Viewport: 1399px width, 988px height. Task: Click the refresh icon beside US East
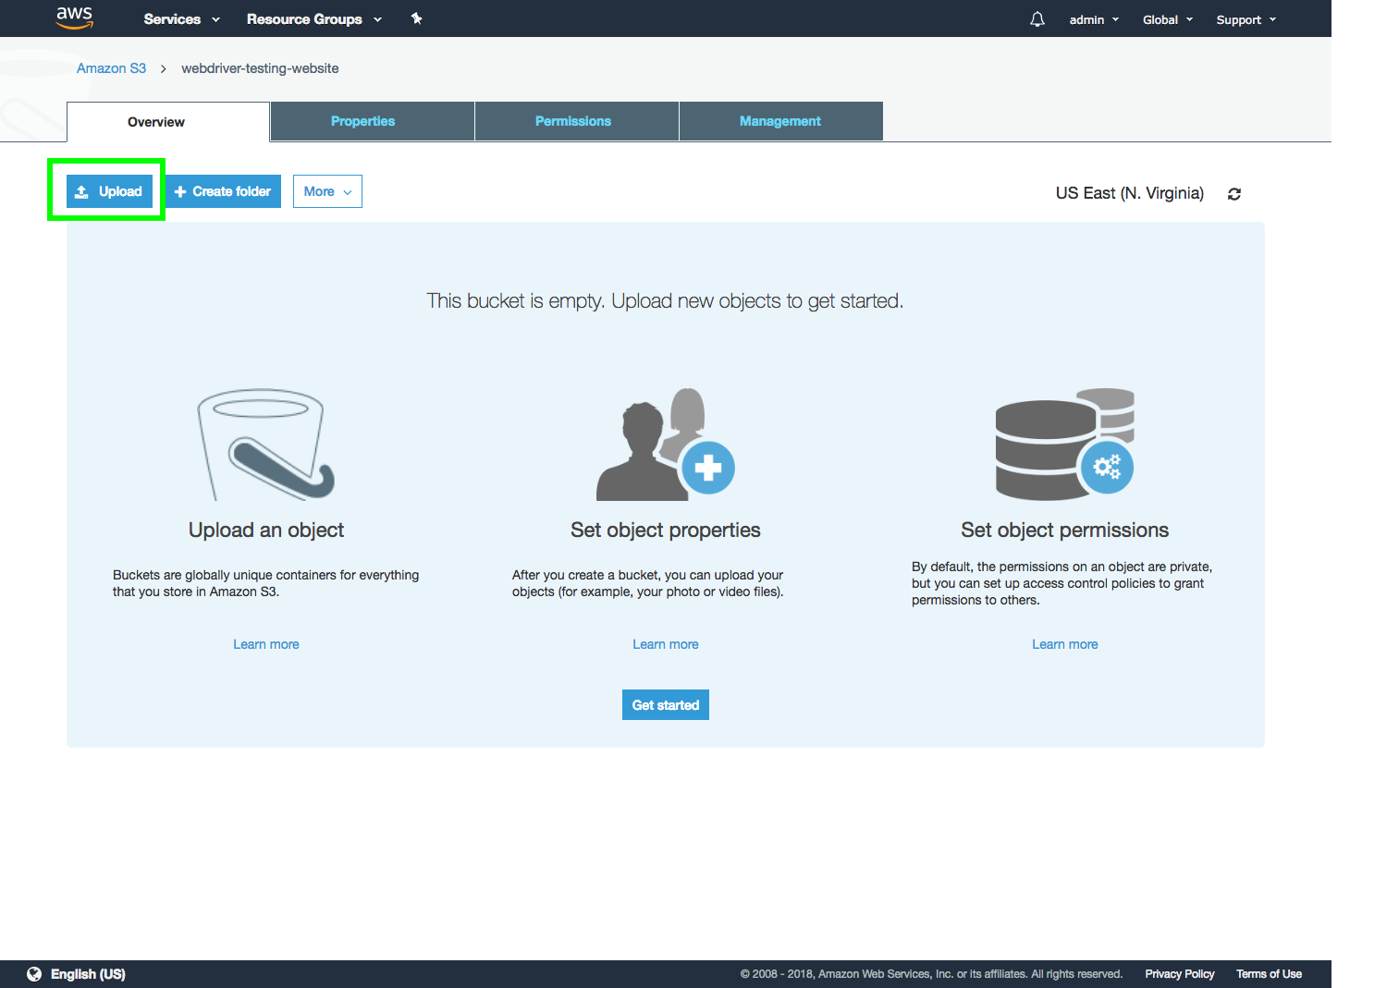pyautogui.click(x=1233, y=194)
